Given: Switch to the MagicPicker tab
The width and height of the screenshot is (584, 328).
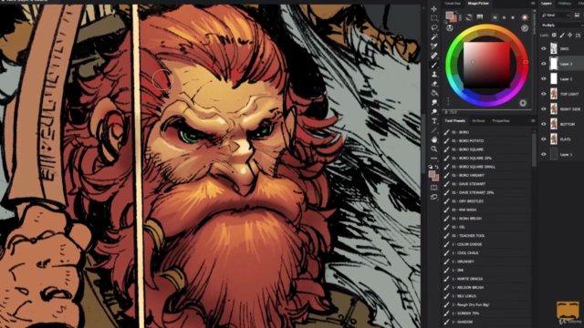Looking at the screenshot, I should 478,4.
